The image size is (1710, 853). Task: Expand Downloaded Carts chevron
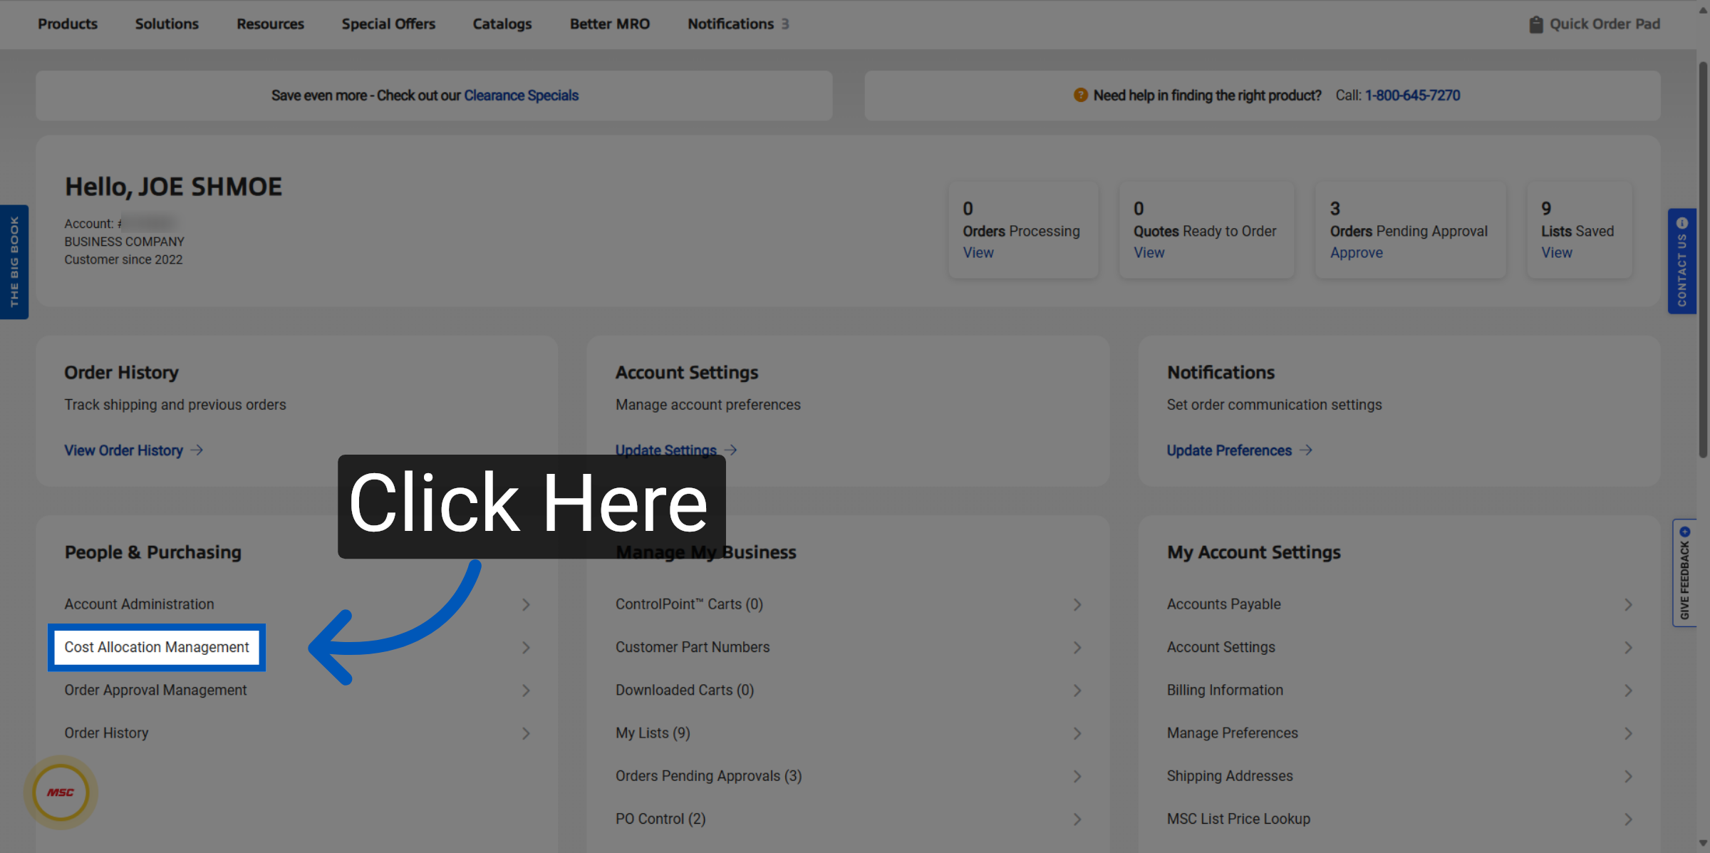(1077, 691)
